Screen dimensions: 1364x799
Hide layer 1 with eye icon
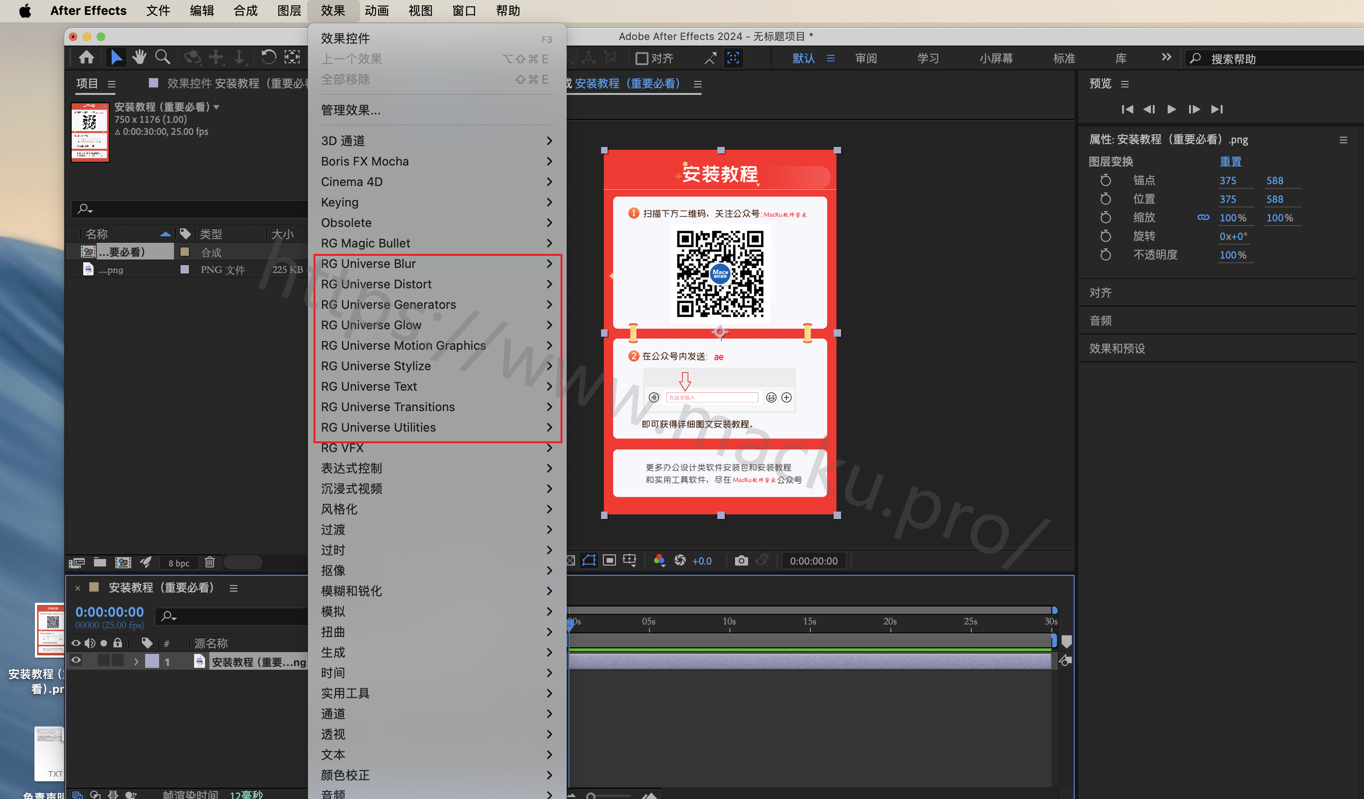pos(76,659)
